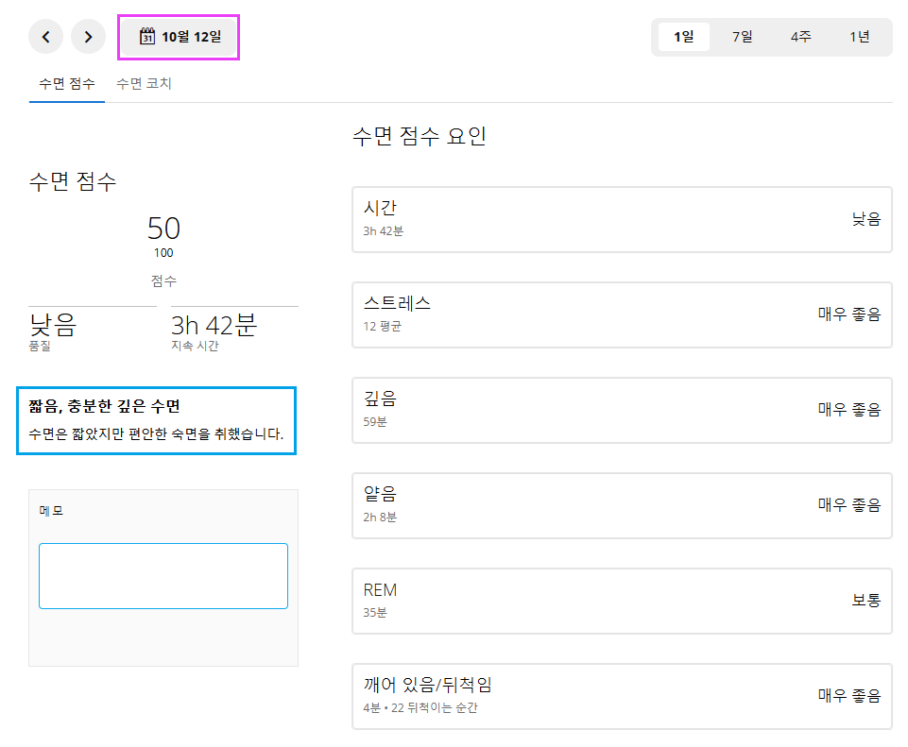Click the 수면 점수 요인 heading
908x747 pixels.
(420, 137)
